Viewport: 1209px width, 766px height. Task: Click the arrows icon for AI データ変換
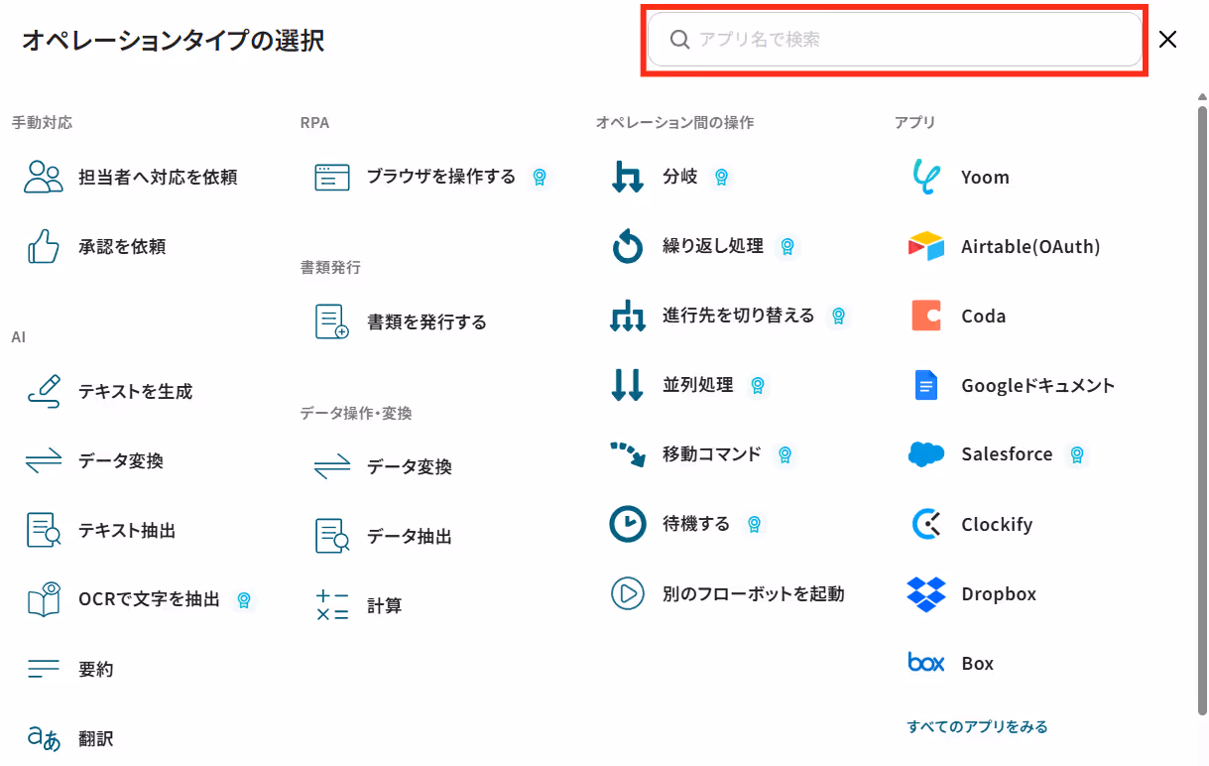point(44,460)
